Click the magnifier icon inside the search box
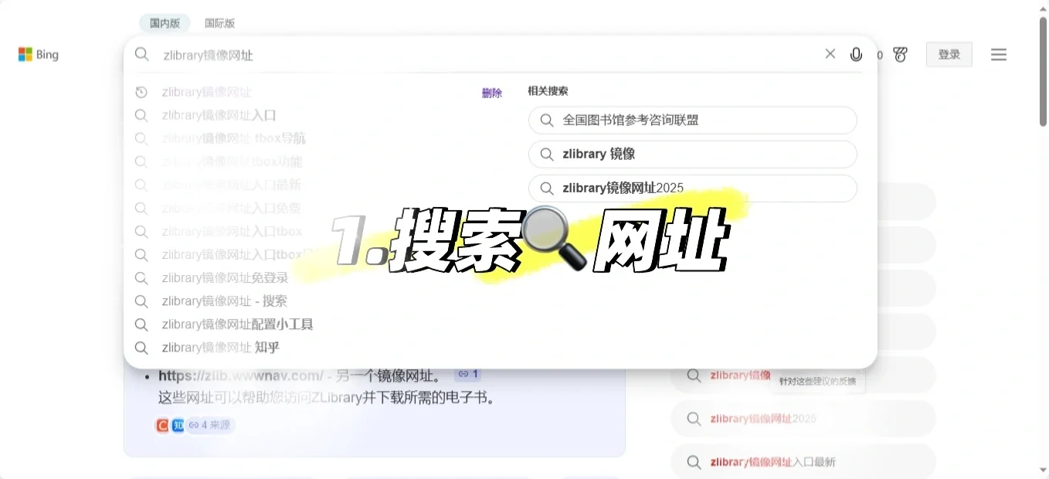The height and width of the screenshot is (479, 1049). (x=142, y=54)
